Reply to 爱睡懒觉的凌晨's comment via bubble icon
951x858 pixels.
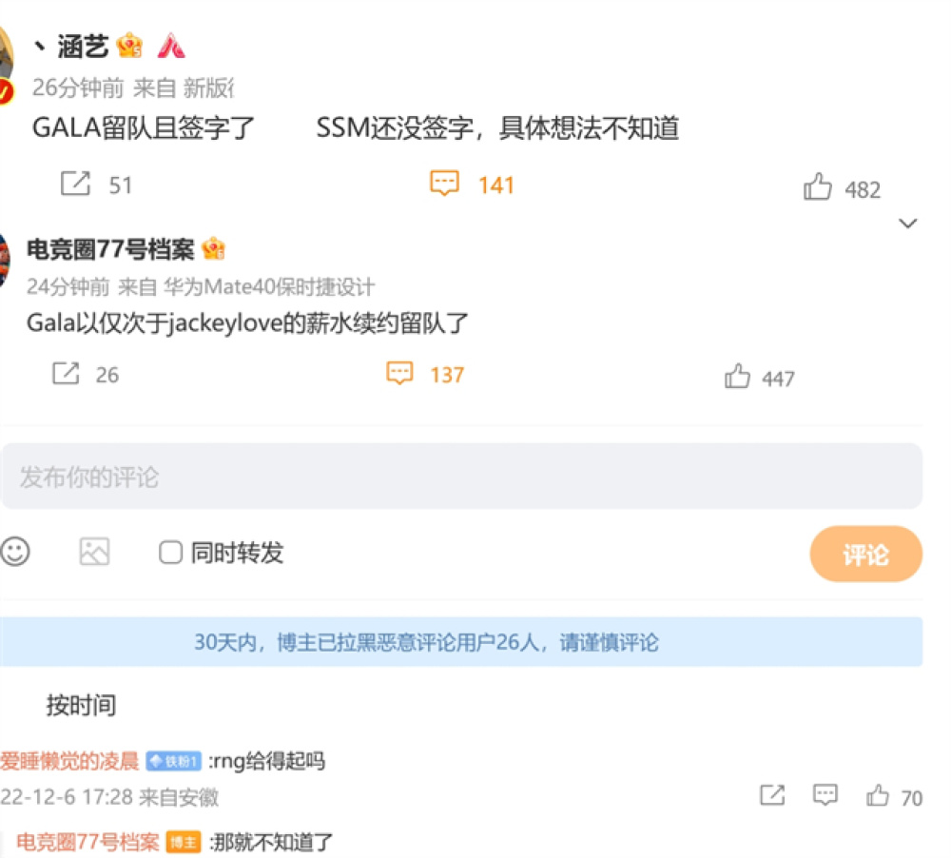coord(825,794)
